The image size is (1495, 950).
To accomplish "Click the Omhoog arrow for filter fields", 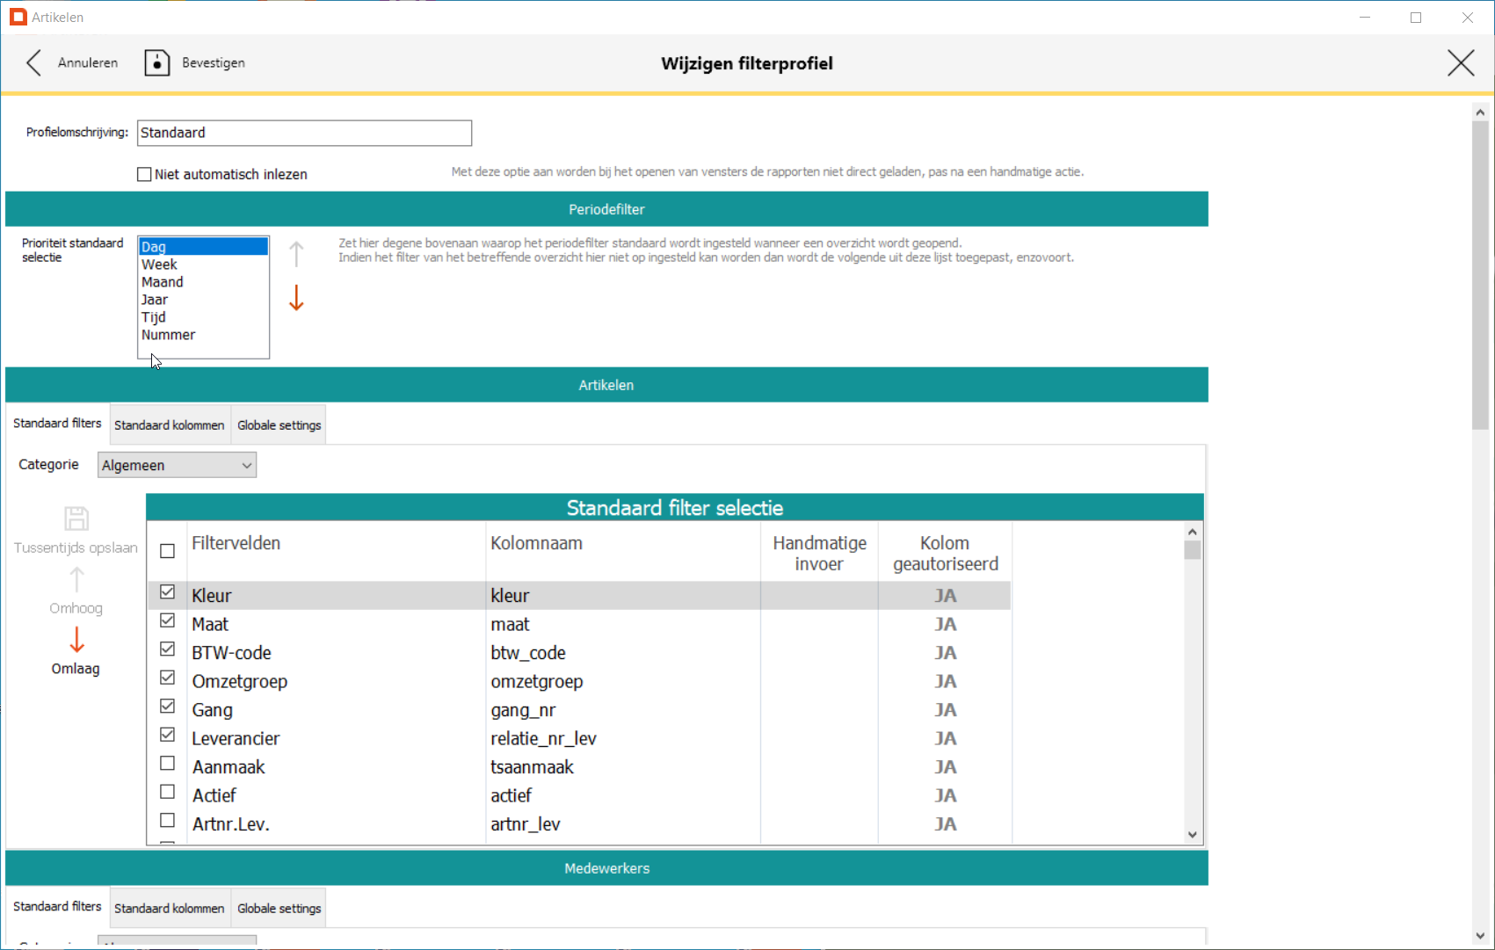I will click(x=76, y=580).
